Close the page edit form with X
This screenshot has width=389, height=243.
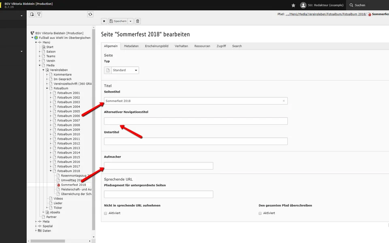pyautogui.click(x=104, y=21)
